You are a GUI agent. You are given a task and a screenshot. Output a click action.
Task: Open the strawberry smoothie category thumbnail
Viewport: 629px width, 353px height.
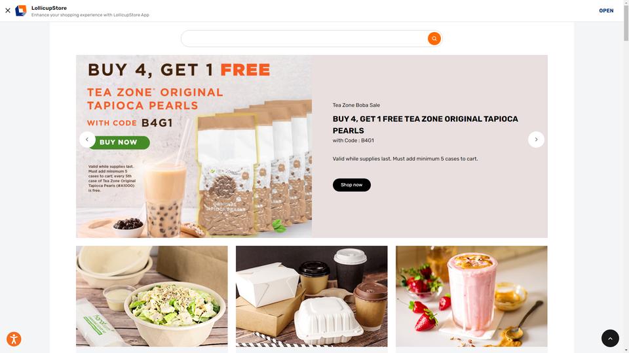[x=471, y=296]
